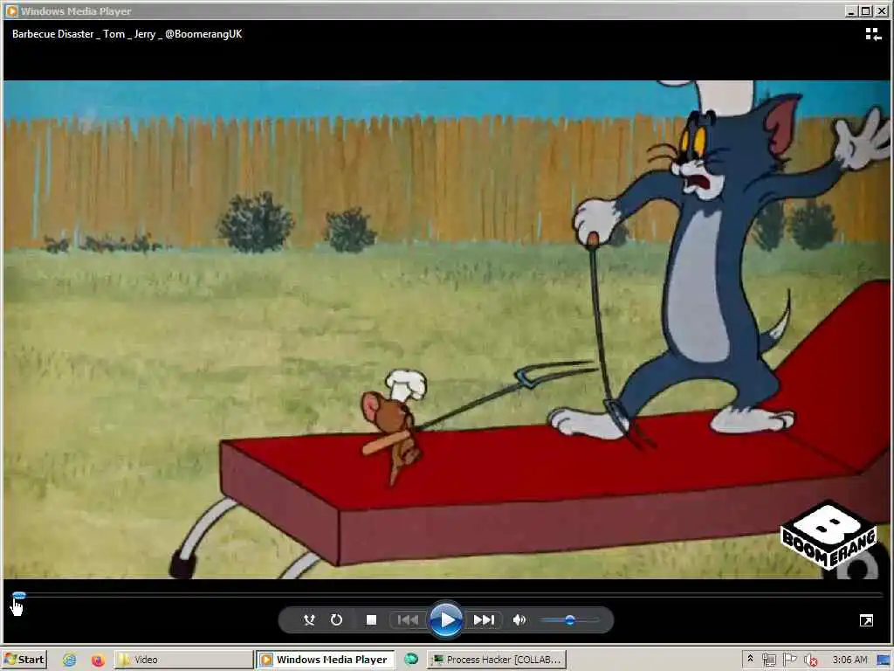Click the Windows Media Player title icon

click(x=11, y=10)
